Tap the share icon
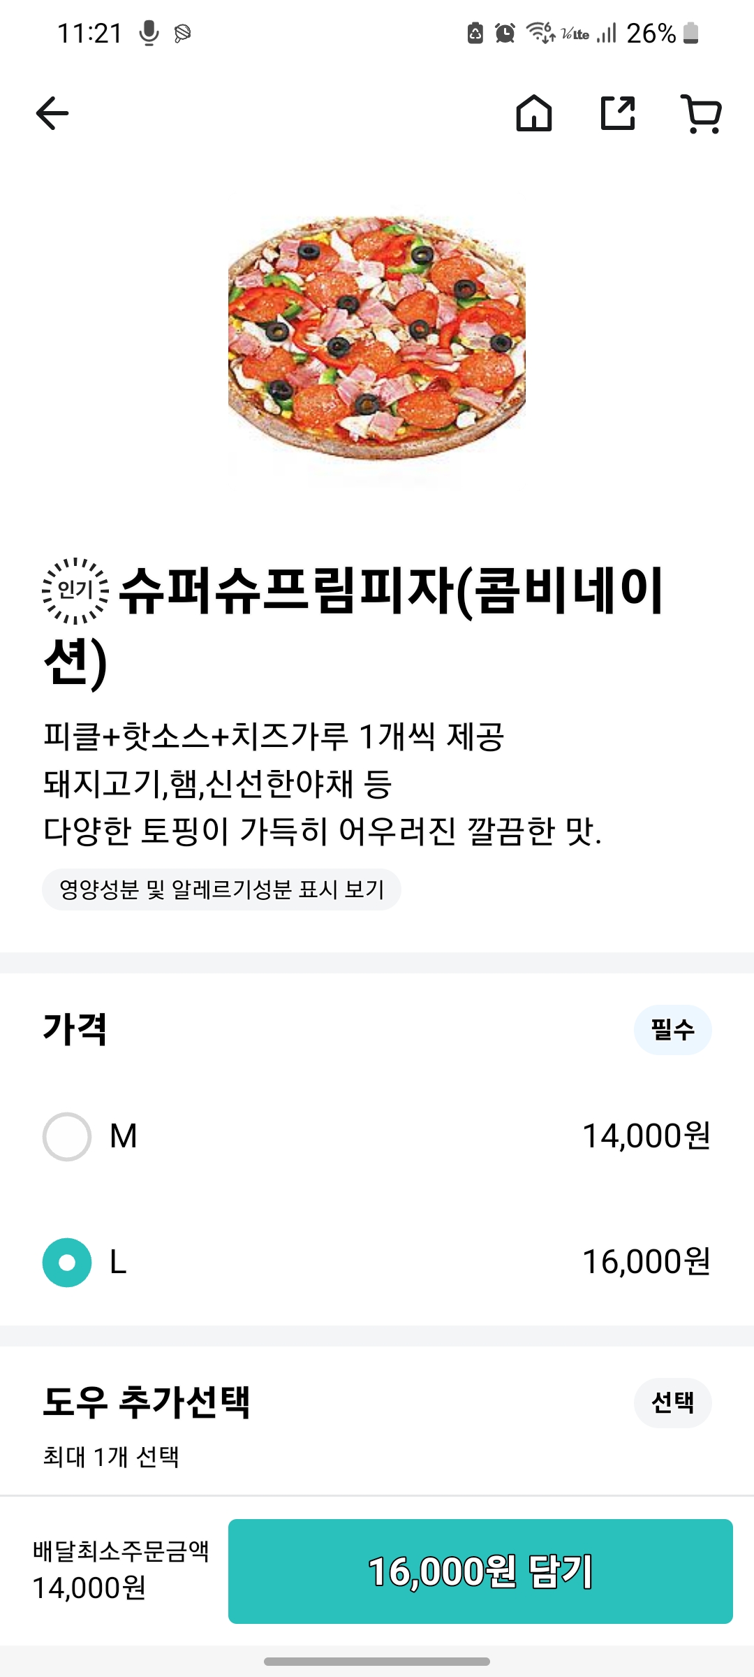Screen dimensions: 754x1677 click(x=618, y=113)
